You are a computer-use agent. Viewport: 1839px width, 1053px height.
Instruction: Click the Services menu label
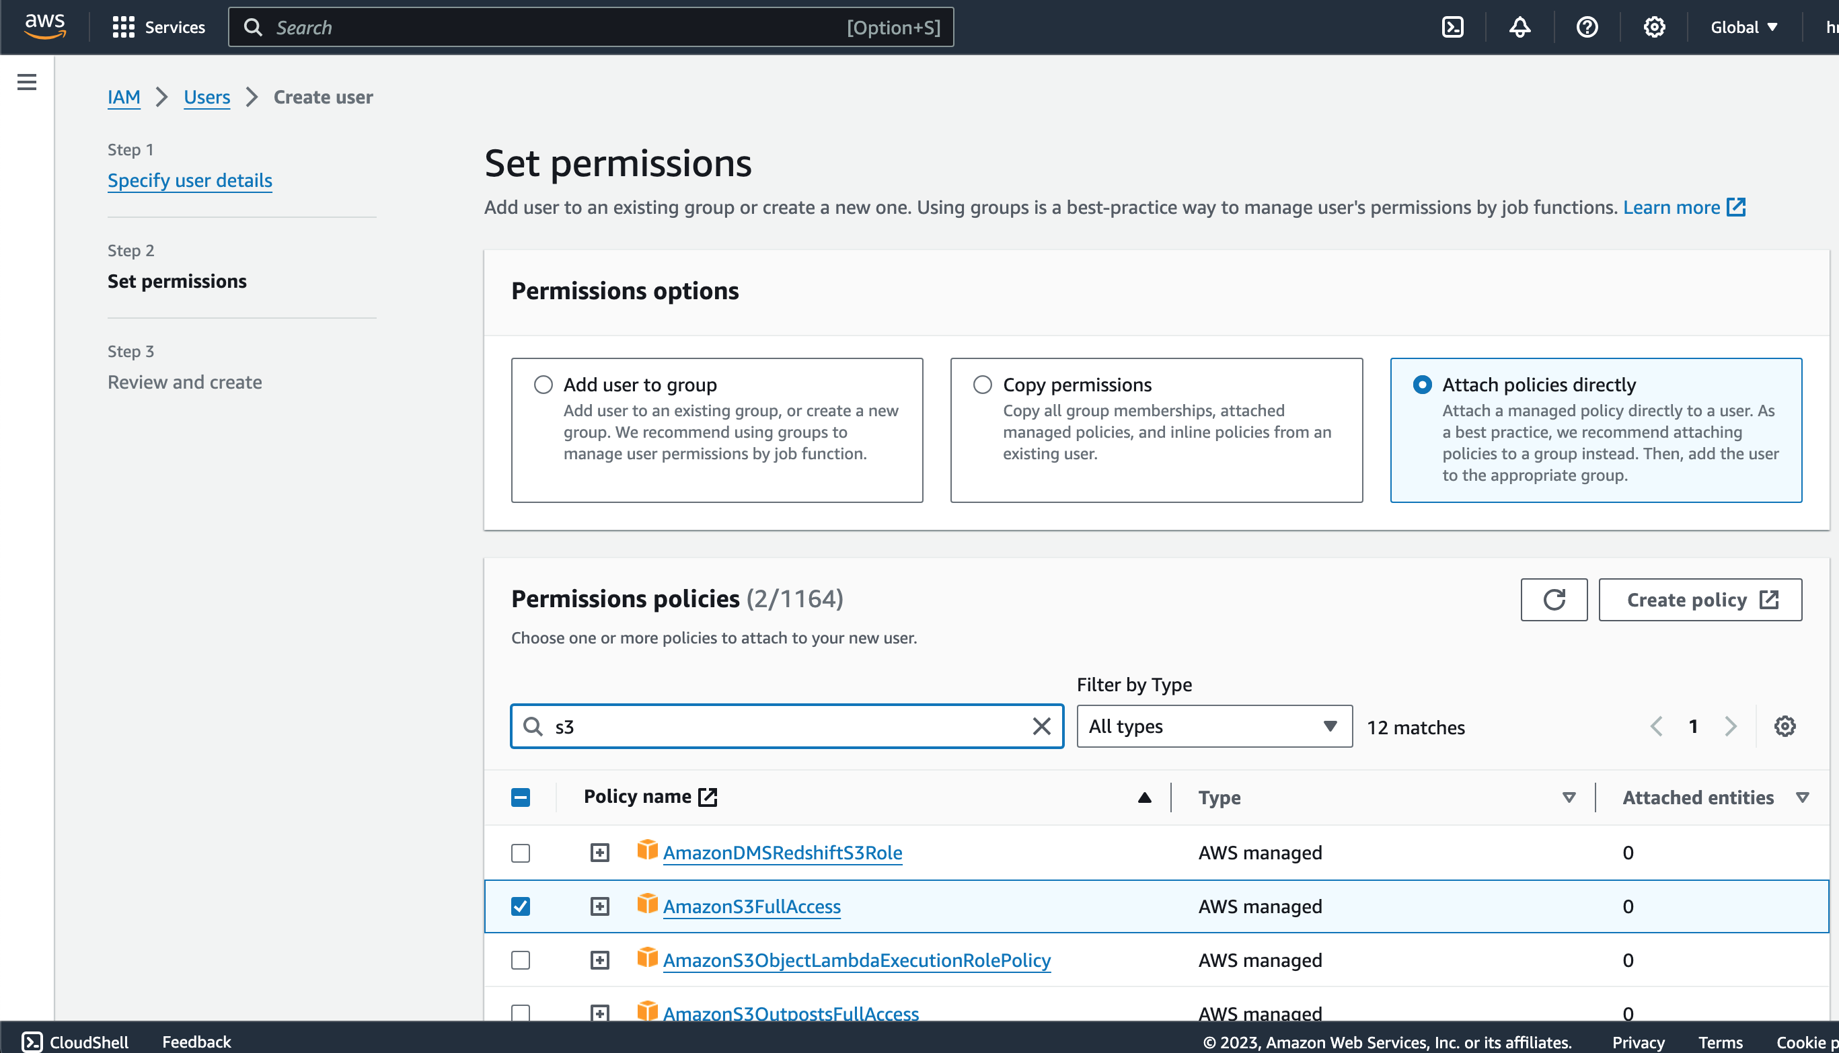[x=175, y=28]
